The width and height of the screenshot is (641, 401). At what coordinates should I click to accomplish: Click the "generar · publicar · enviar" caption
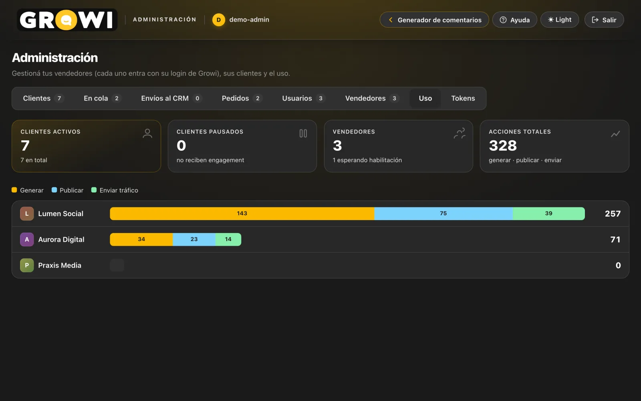tap(525, 160)
